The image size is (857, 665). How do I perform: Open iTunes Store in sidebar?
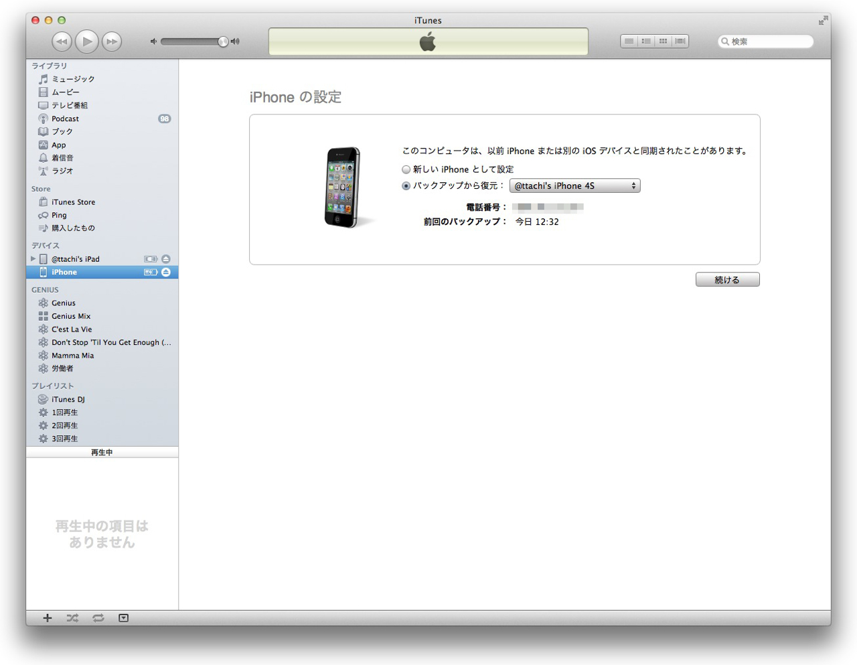click(73, 202)
